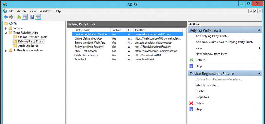Collapse the Device Registration Service actions section
This screenshot has width=265, height=124.
click(x=259, y=74)
